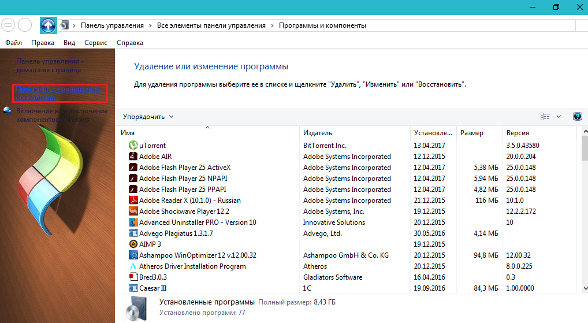588x323 pixels.
Task: Click Adobe Shockwave Player 12.2 icon
Action: [x=133, y=211]
